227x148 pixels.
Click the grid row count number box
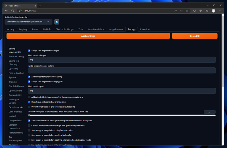pyautogui.click(x=210, y=112)
